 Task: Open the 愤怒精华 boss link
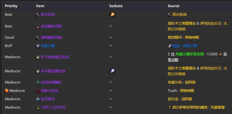point(175,37)
